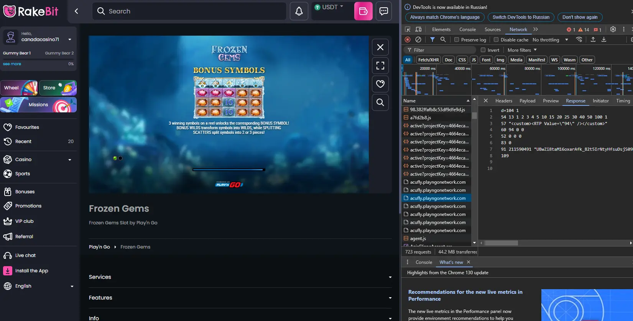Click the RakeBit logo

pyautogui.click(x=31, y=11)
